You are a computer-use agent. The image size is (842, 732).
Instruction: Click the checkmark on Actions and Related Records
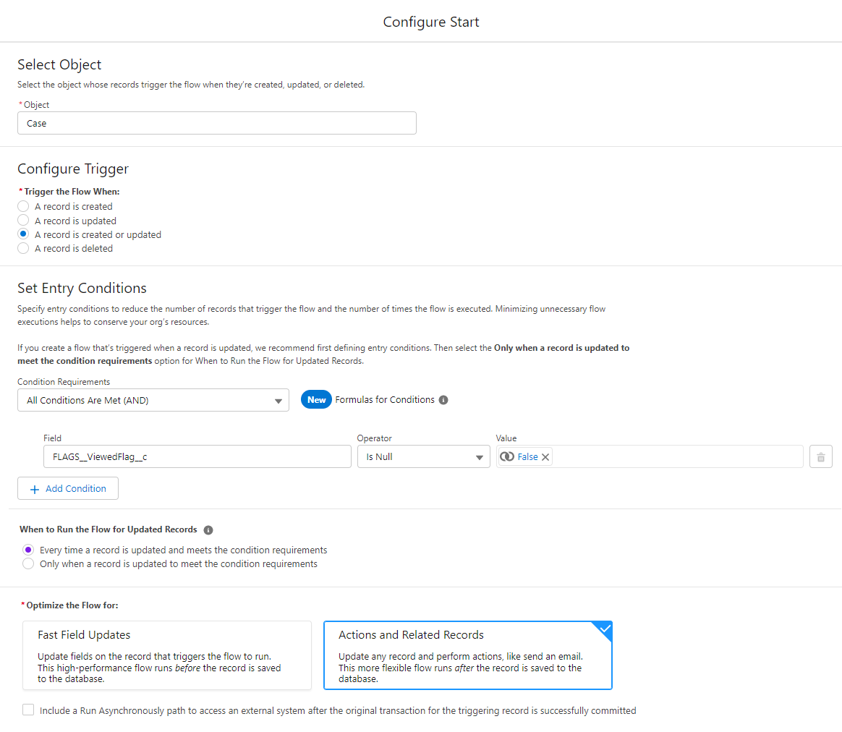tap(605, 629)
